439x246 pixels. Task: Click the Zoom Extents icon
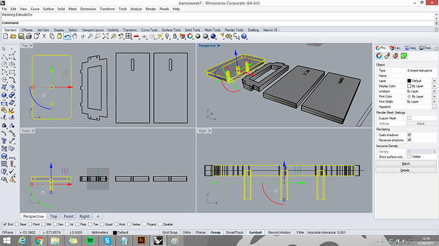(106, 37)
